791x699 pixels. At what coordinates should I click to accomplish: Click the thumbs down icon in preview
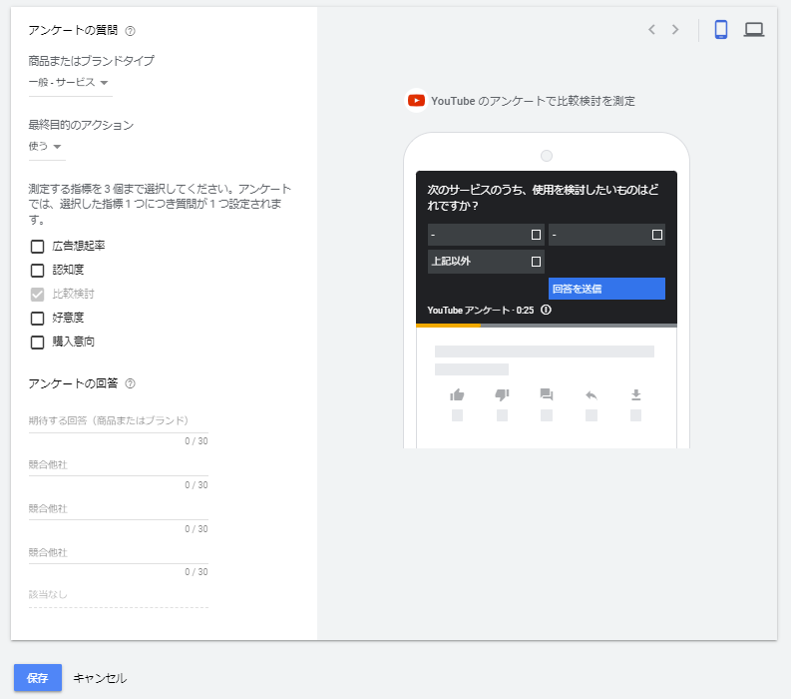click(x=502, y=395)
